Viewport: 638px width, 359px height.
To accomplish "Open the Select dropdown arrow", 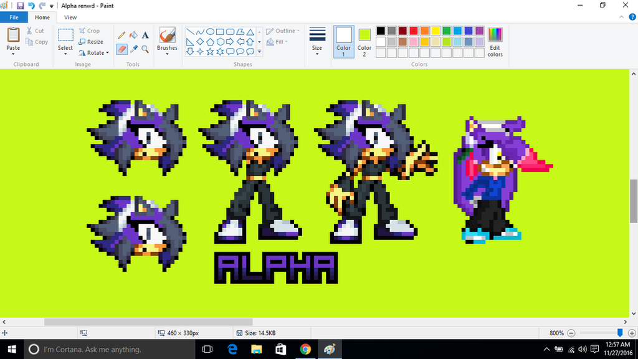I will (x=65, y=54).
